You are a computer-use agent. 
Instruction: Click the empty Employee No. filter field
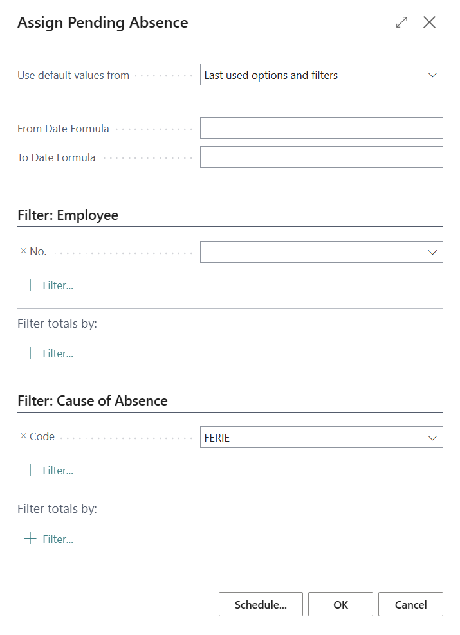pos(312,253)
